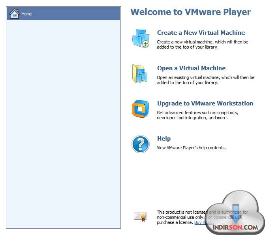Open the Create a New Virtual Machine link
Viewport: 265px width, 235px height.
click(201, 33)
